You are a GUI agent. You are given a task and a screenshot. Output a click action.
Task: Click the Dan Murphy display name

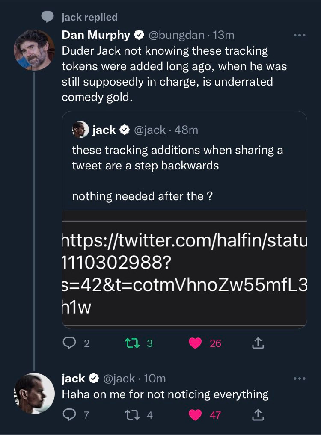96,35
